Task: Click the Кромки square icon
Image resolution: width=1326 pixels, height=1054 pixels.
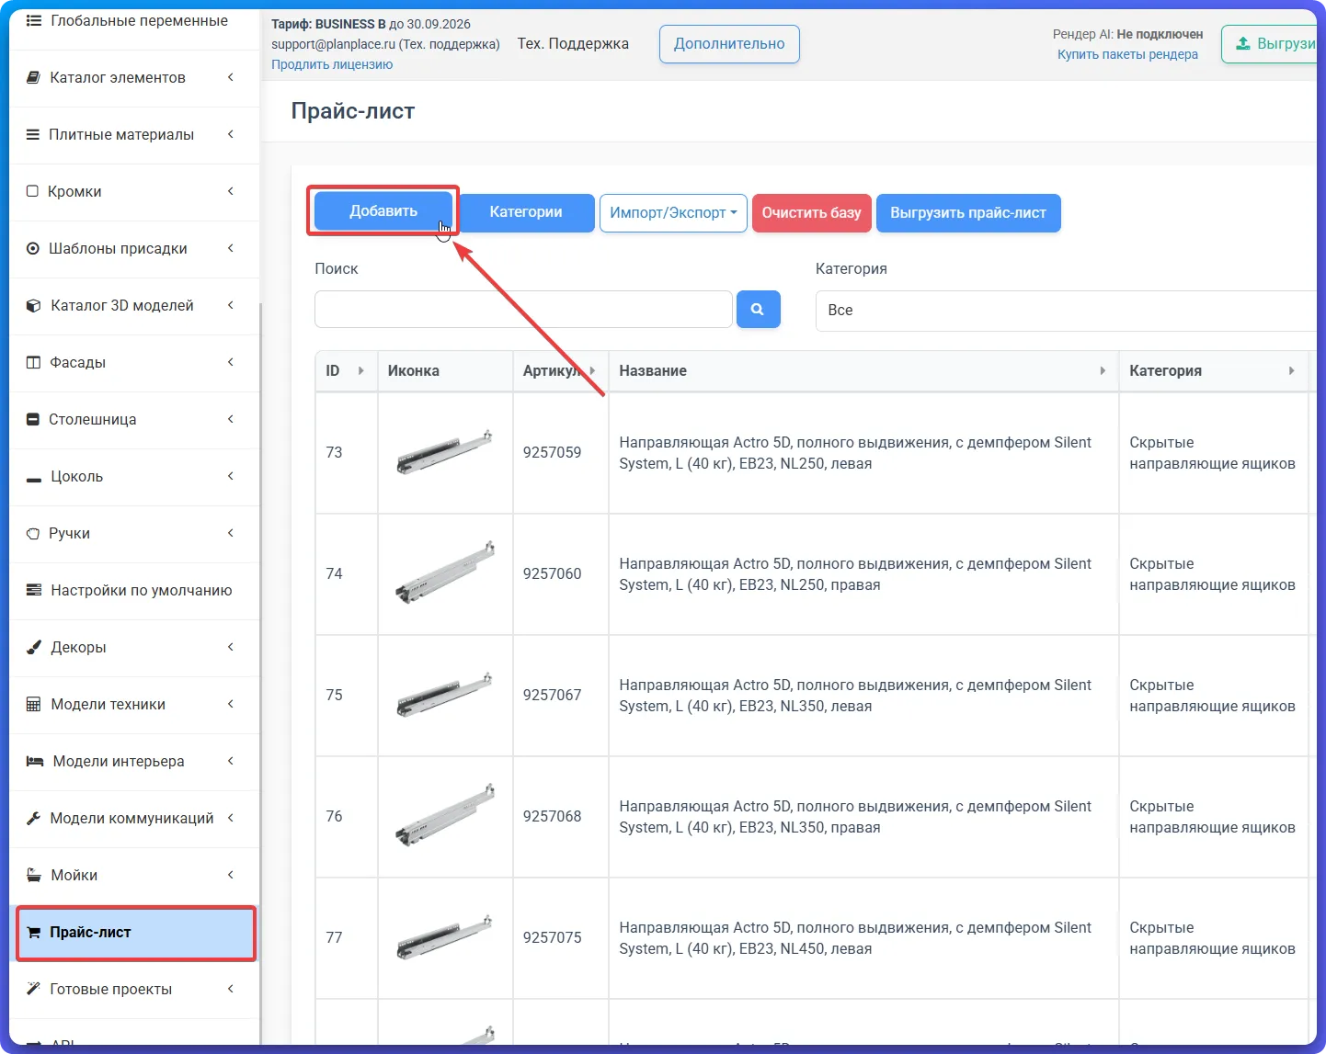Action: point(32,191)
